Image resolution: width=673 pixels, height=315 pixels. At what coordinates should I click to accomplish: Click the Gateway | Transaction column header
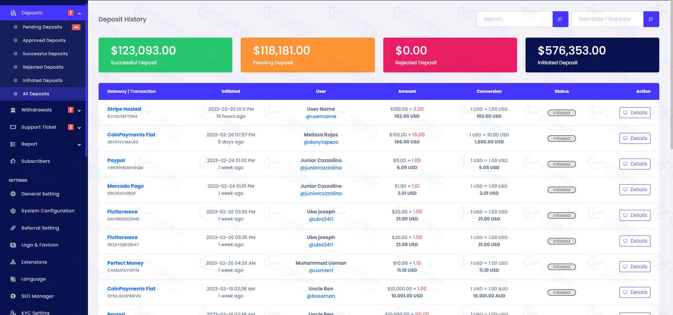(x=131, y=91)
